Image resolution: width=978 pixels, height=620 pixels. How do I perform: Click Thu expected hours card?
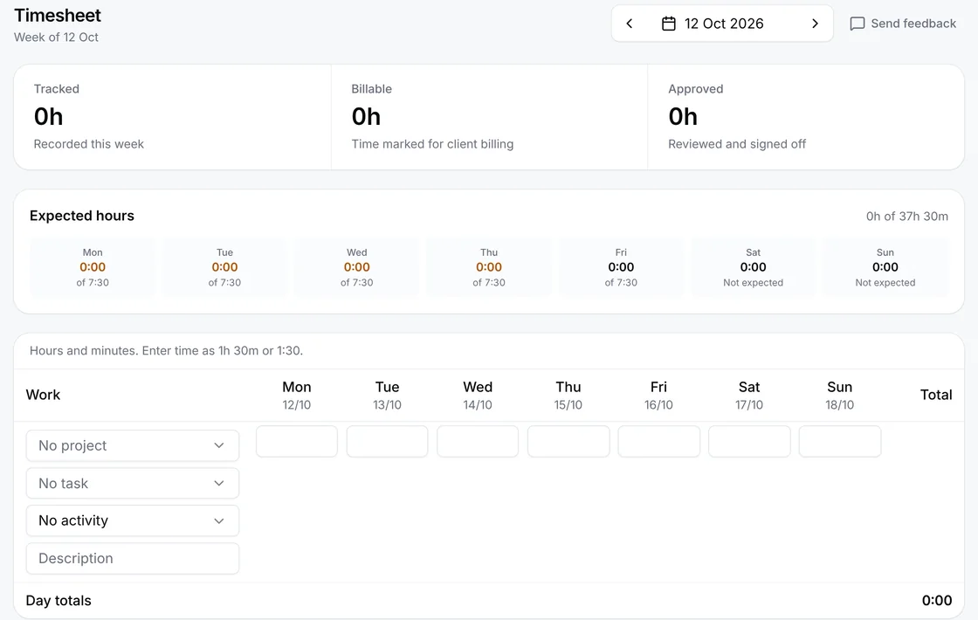[x=489, y=267]
